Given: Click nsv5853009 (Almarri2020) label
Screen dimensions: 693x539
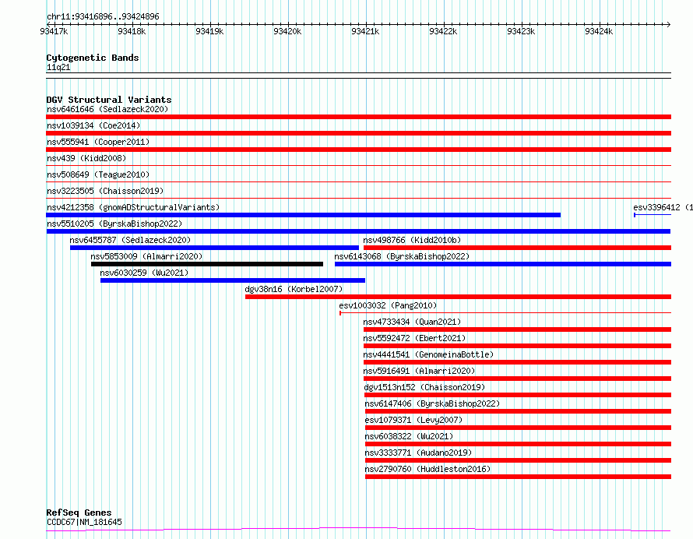Looking at the screenshot, I should tap(146, 256).
